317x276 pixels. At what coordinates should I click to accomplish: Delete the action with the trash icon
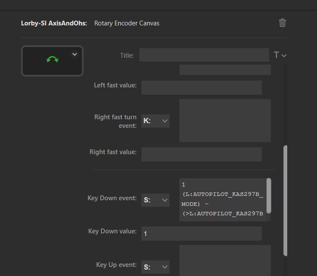[x=282, y=23]
